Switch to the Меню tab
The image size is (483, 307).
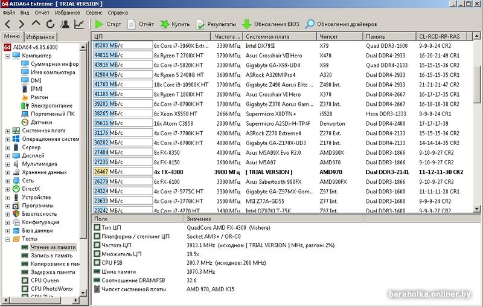[x=11, y=36]
